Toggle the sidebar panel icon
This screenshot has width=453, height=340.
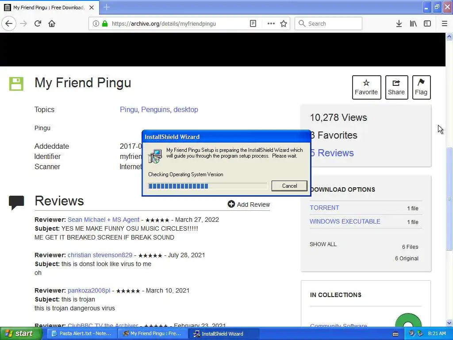[427, 24]
